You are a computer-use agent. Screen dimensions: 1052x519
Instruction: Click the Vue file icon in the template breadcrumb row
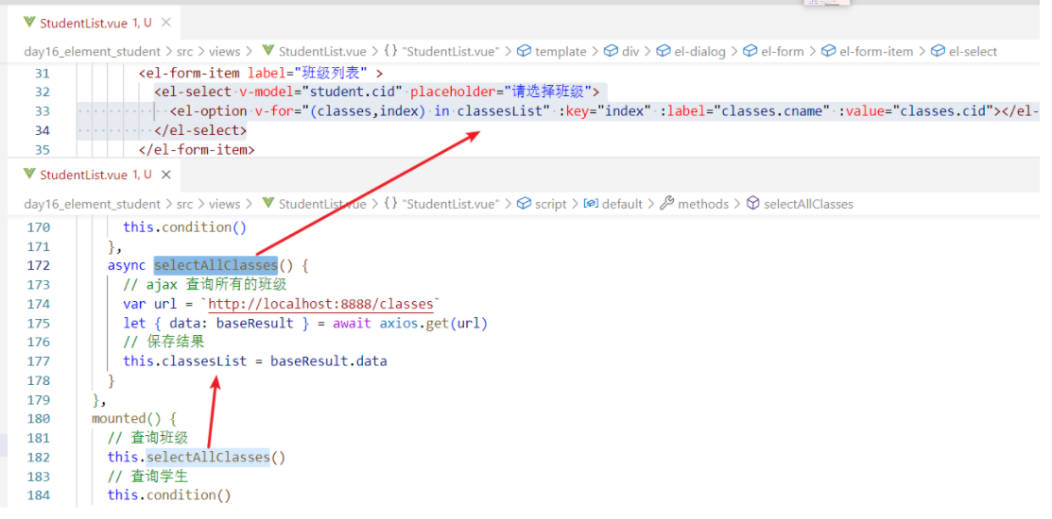268,51
